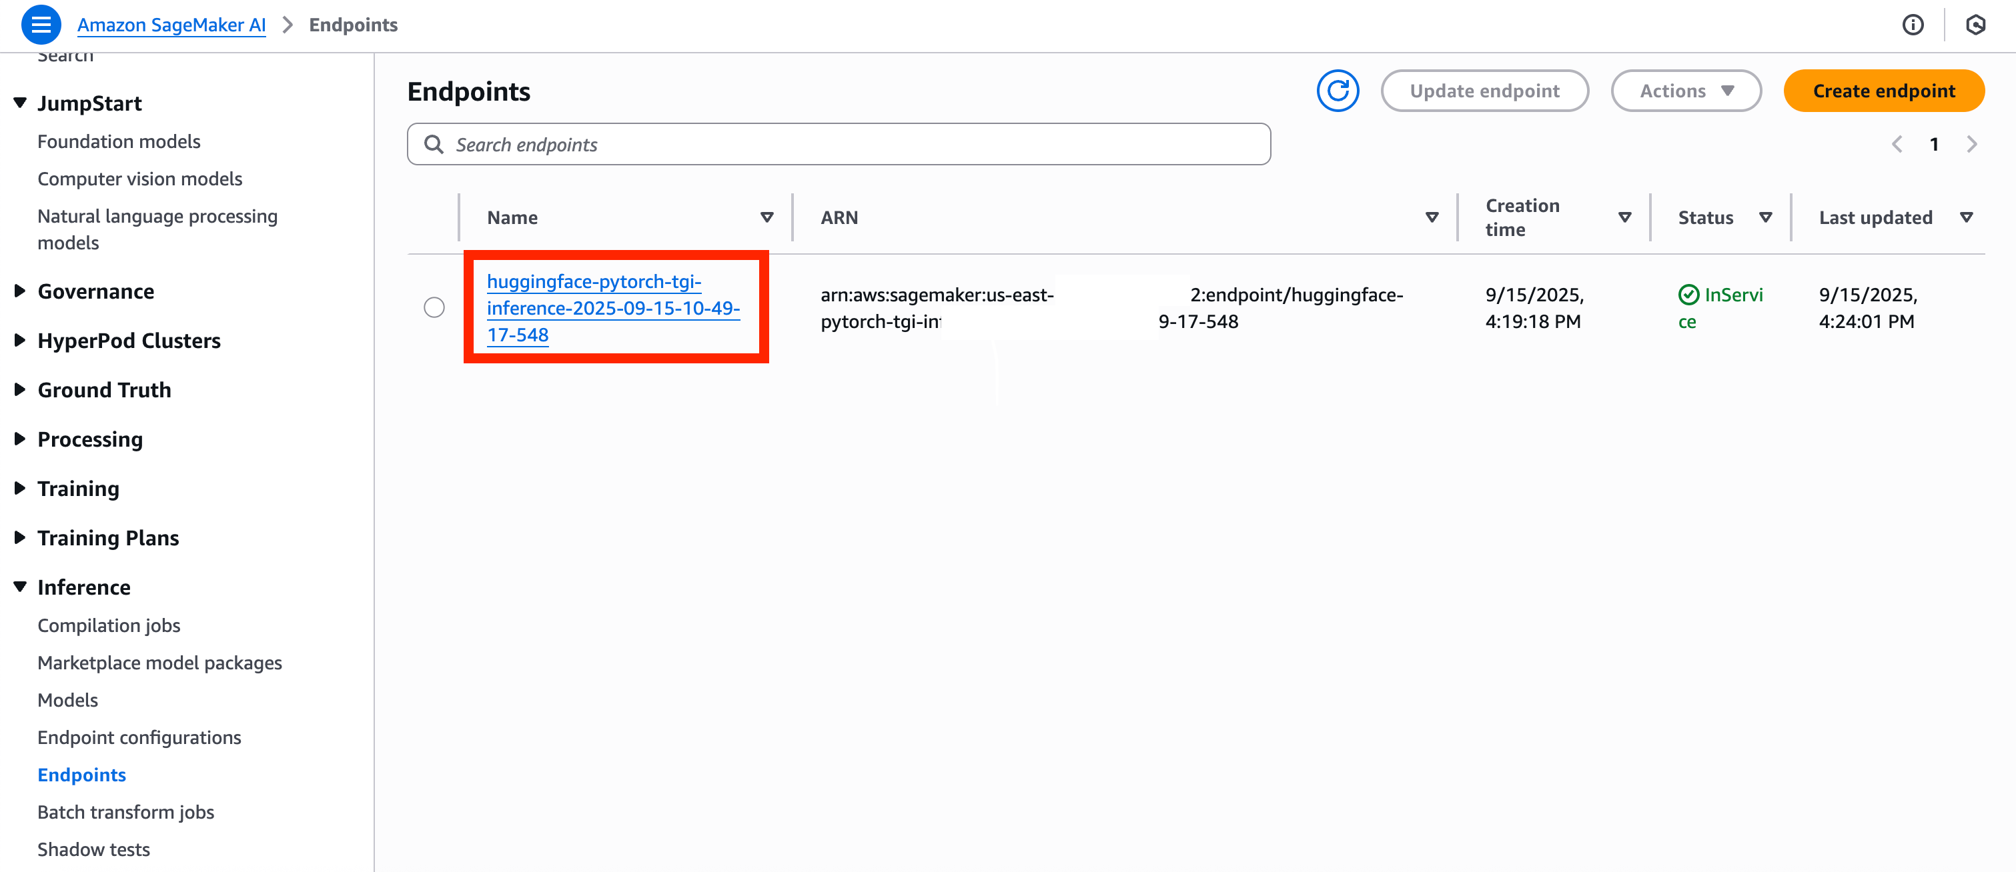
Task: Collapse the JumpStart section
Action: pyautogui.click(x=21, y=103)
